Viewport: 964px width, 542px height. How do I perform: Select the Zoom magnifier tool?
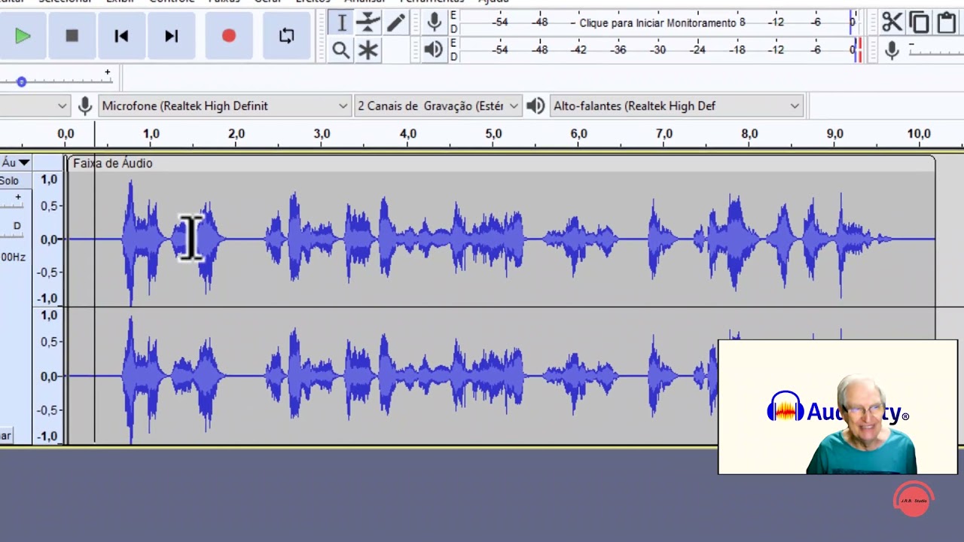[341, 50]
